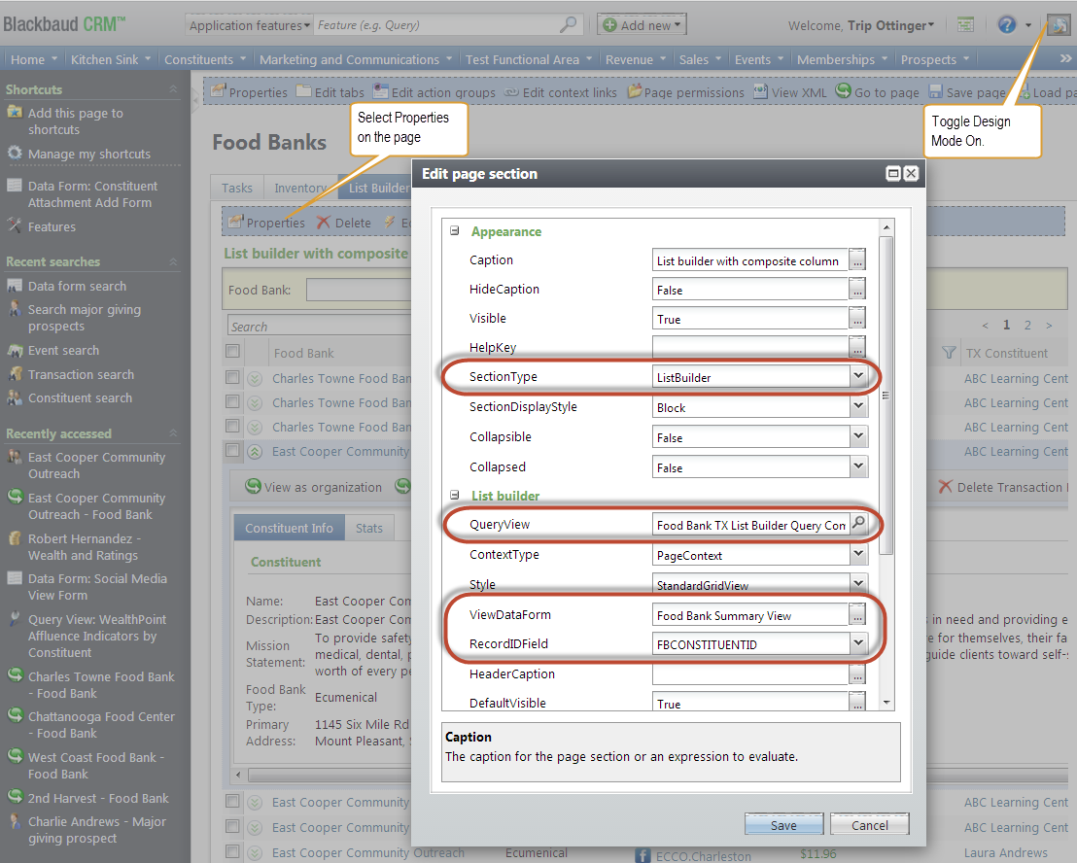Click the Facebook icon beside ECCO.Charleston
The height and width of the screenshot is (863, 1077).
click(x=643, y=855)
